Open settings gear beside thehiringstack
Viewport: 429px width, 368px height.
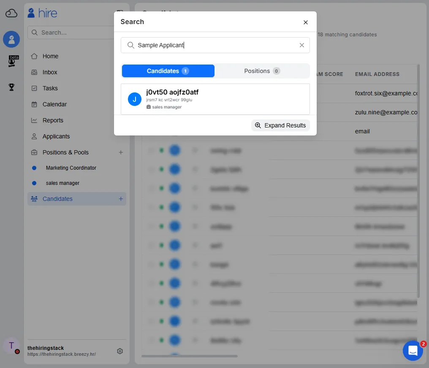[x=120, y=351]
